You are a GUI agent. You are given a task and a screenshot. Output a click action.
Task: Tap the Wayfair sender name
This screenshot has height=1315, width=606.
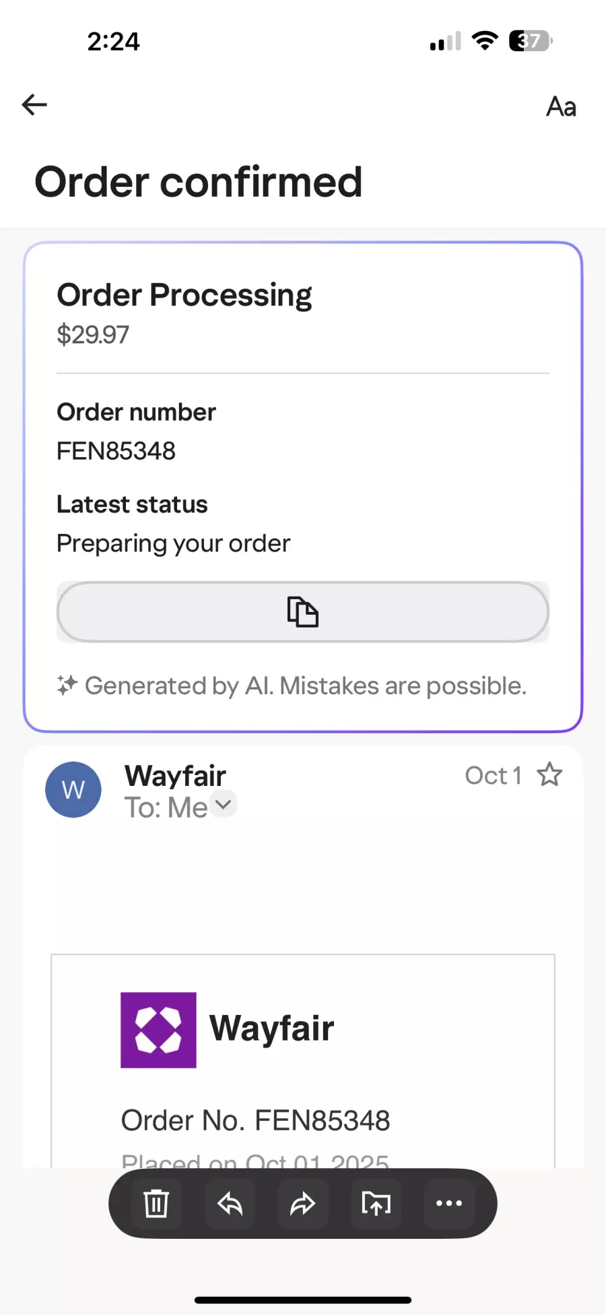tap(175, 776)
